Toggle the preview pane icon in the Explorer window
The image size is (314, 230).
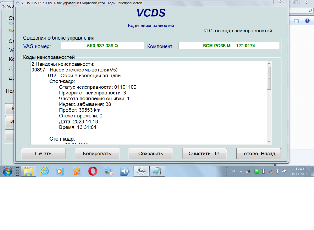296,21
